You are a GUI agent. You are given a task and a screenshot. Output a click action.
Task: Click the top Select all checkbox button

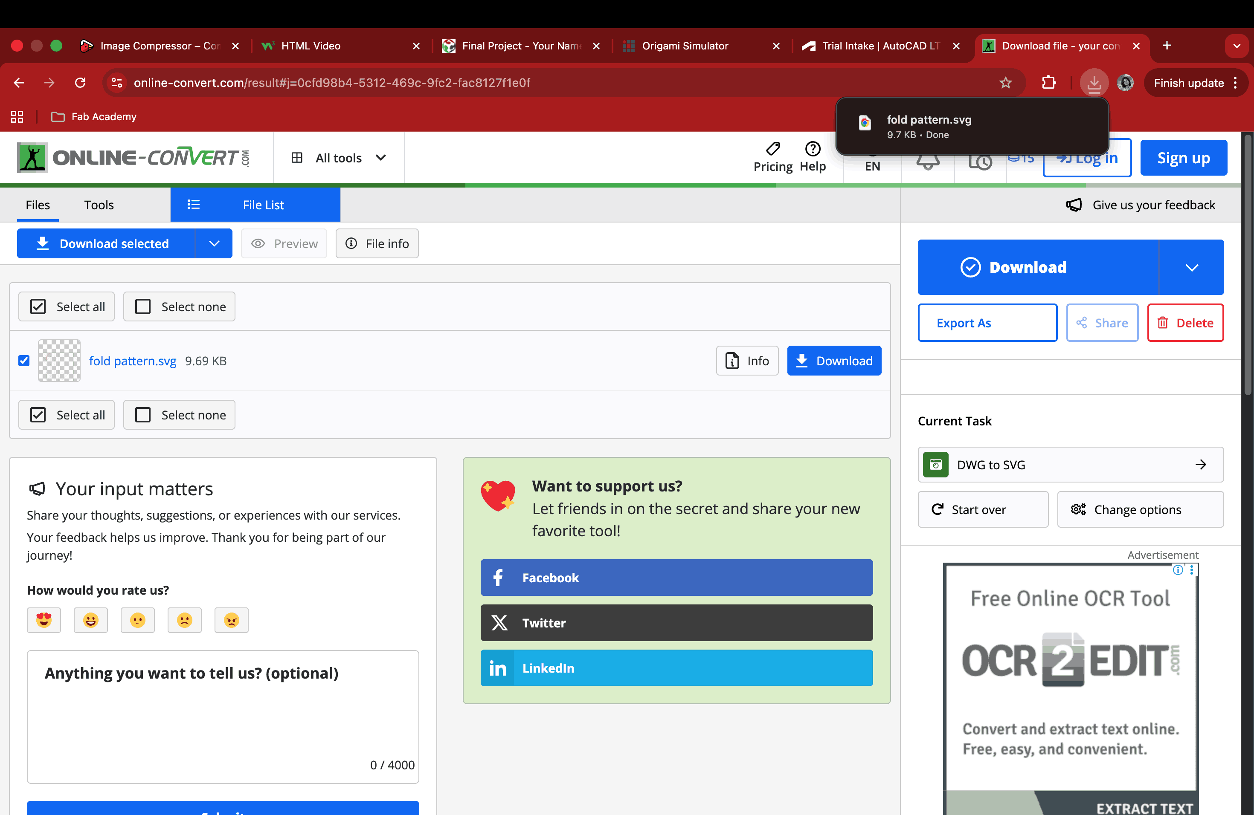(x=67, y=306)
